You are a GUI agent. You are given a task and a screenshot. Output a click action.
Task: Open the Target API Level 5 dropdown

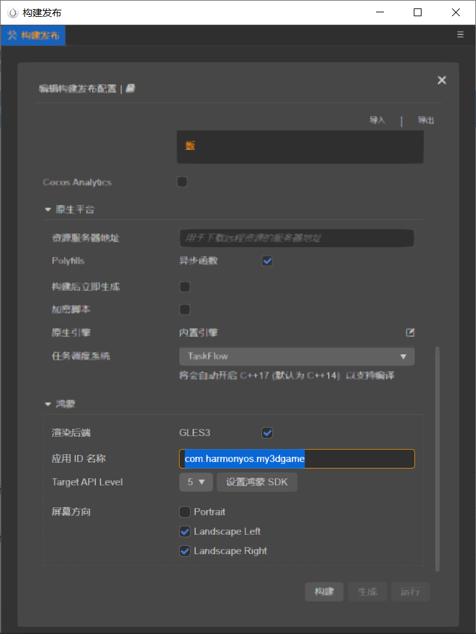pos(196,482)
